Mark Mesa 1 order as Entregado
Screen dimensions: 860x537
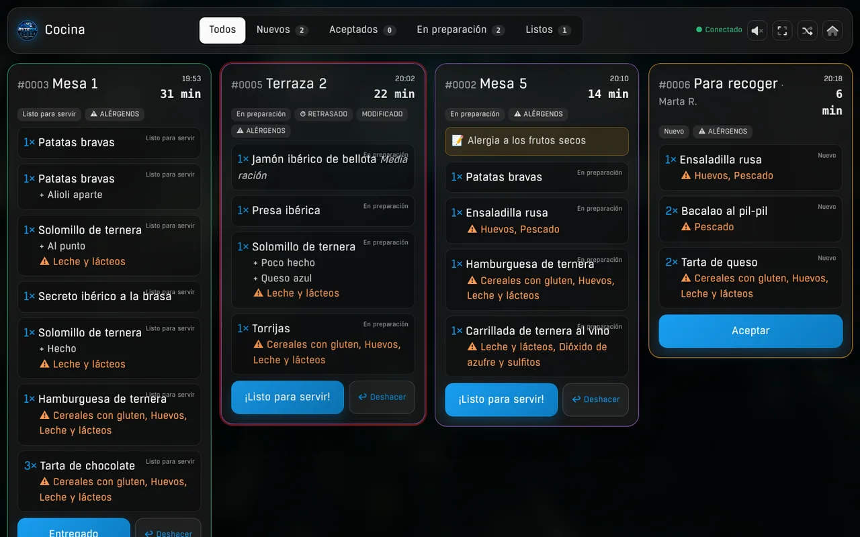coord(74,528)
